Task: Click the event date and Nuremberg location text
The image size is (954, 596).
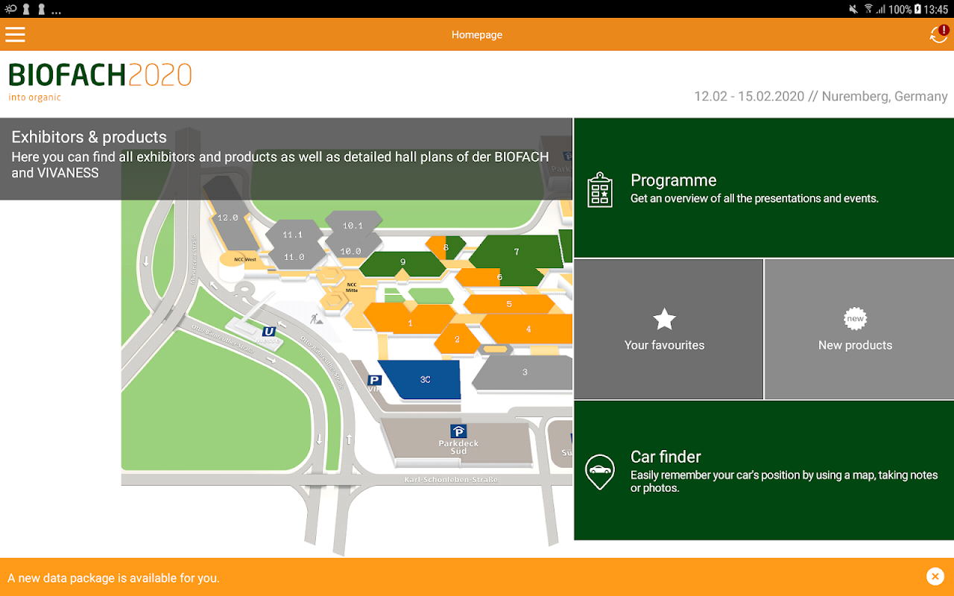Action: click(x=821, y=96)
